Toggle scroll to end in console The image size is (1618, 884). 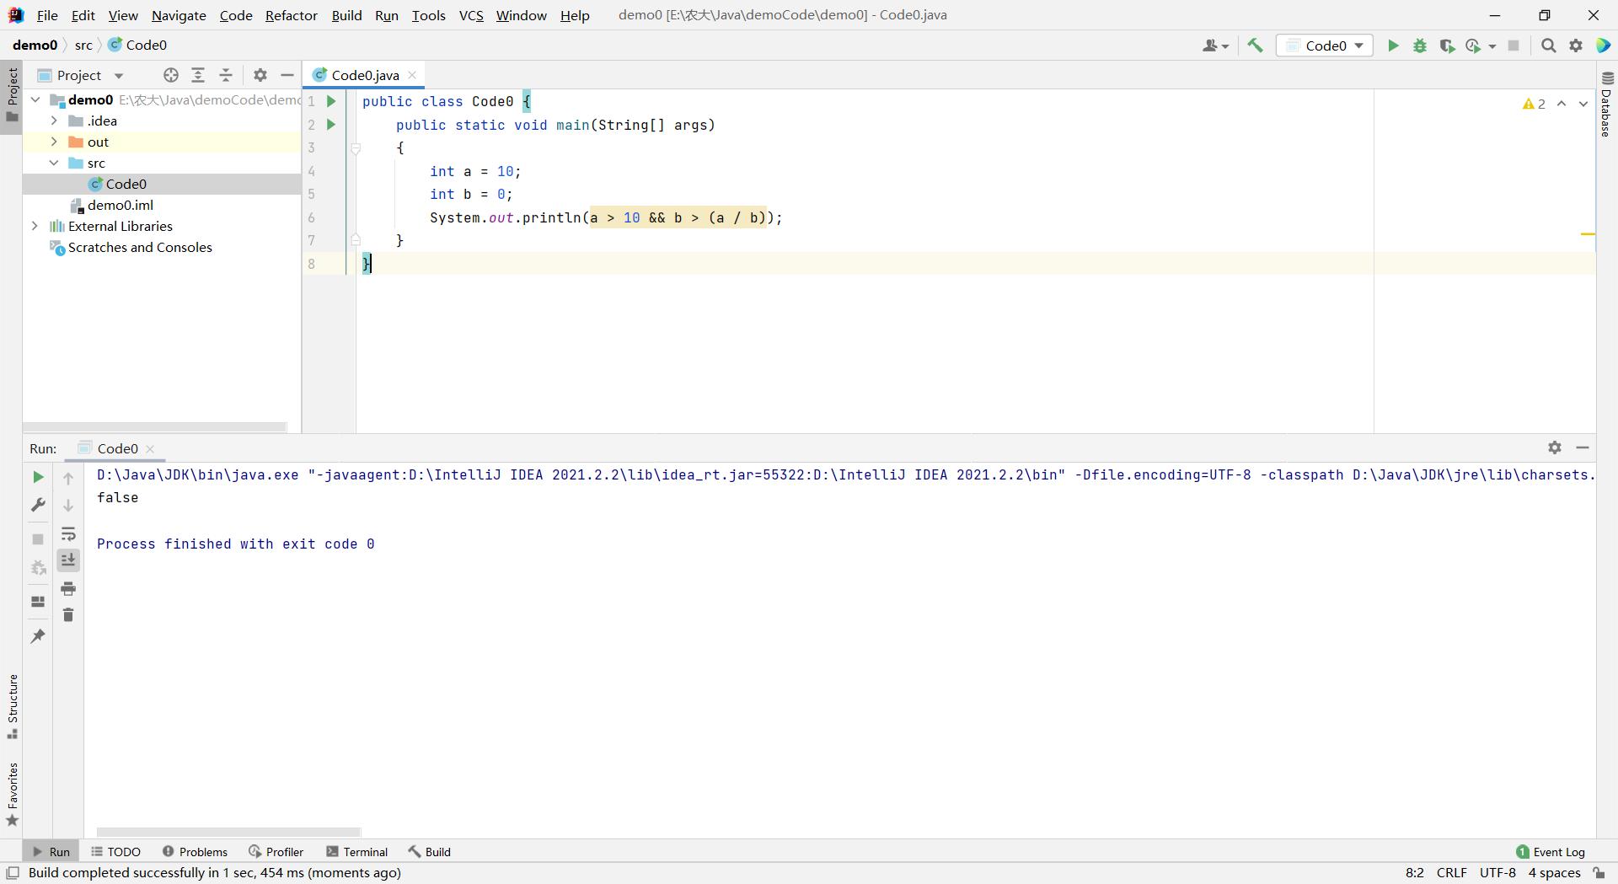click(x=68, y=560)
